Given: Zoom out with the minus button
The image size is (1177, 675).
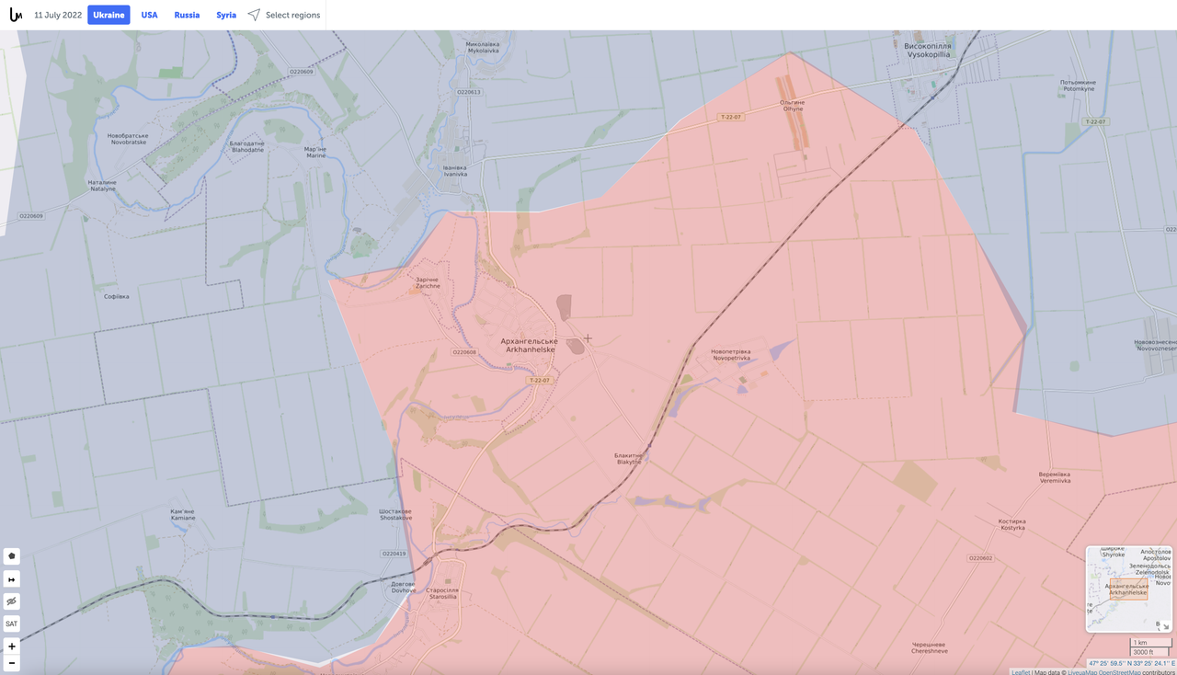Looking at the screenshot, I should 12,663.
